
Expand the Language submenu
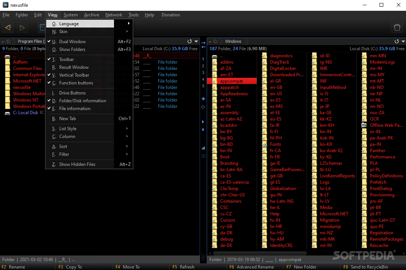click(x=89, y=23)
